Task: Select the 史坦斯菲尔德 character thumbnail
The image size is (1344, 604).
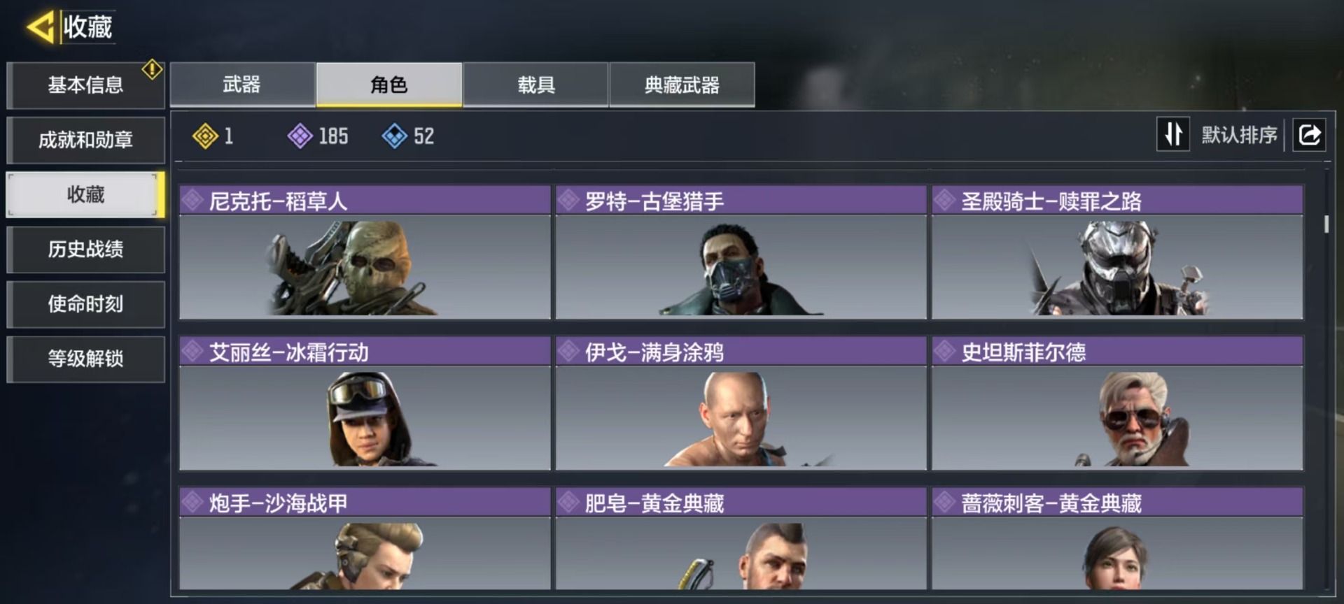Action: point(1117,417)
